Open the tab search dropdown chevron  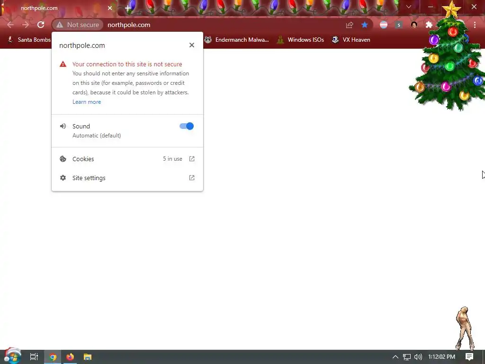coord(409,7)
